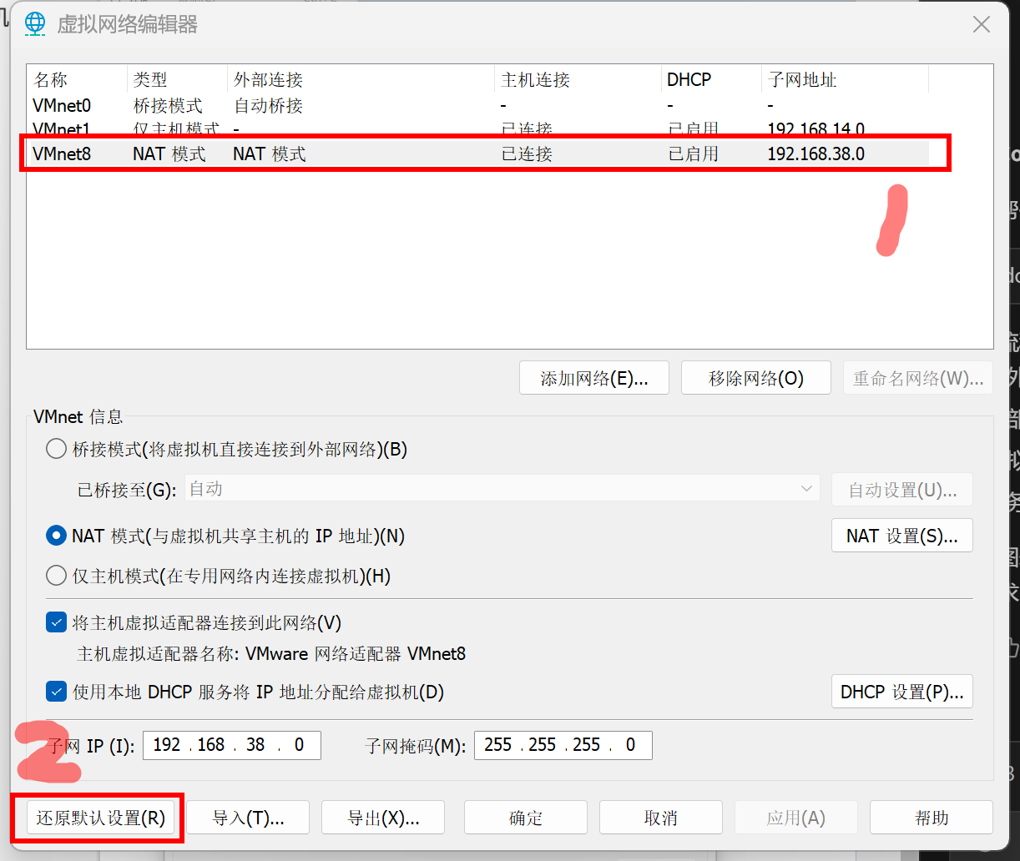
Task: Click 导出(X)... button
Action: click(x=383, y=818)
